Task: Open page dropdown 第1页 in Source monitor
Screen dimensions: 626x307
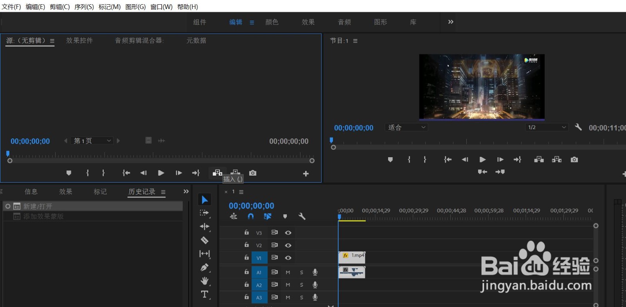Action: pos(92,141)
